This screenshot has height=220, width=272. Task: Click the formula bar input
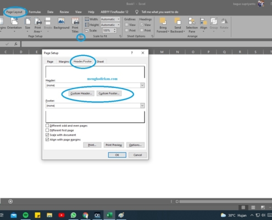tap(147, 44)
